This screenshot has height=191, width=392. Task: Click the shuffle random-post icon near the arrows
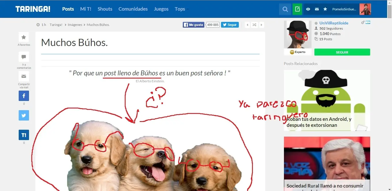(254, 25)
